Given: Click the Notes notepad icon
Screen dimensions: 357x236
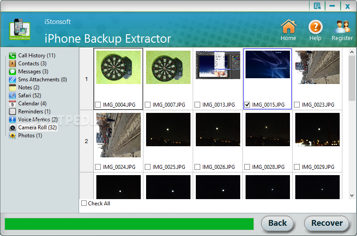Looking at the screenshot, I should pyautogui.click(x=12, y=87).
